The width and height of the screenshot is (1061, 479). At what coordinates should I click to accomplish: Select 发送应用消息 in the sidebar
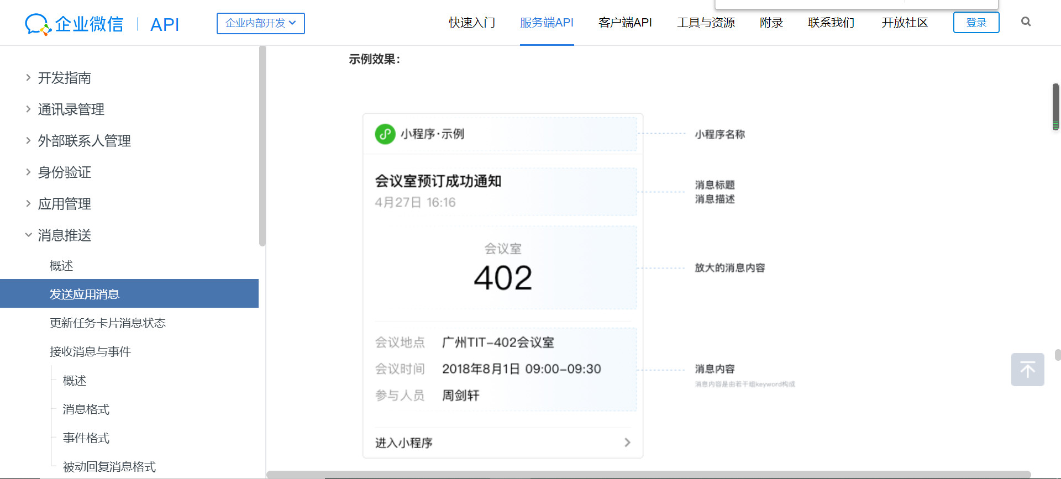129,293
